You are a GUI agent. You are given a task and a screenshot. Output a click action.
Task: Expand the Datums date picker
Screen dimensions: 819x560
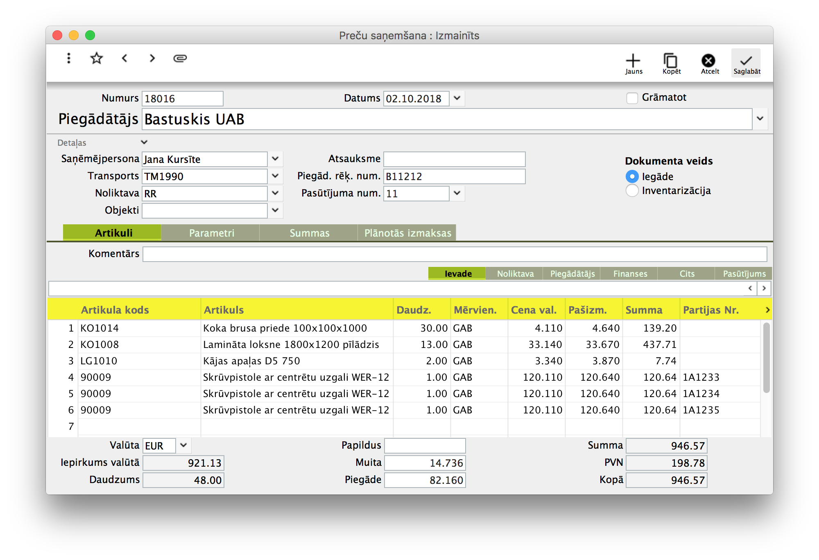click(457, 98)
